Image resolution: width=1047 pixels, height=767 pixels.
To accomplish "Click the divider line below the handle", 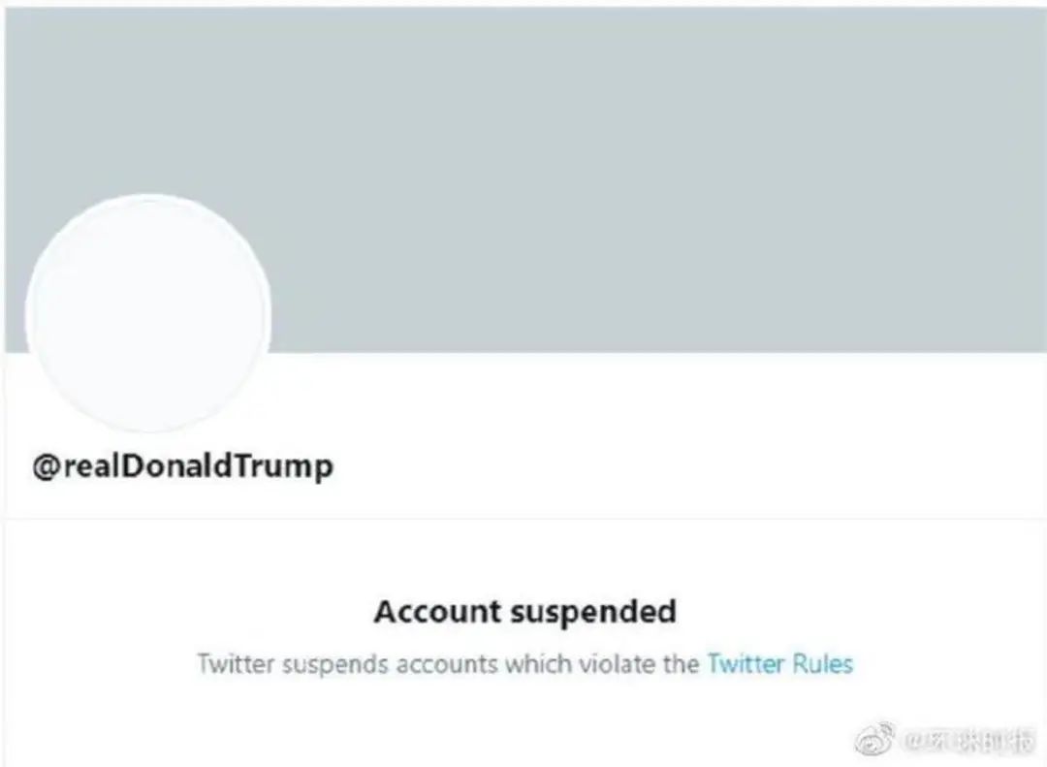I will pos(523,518).
